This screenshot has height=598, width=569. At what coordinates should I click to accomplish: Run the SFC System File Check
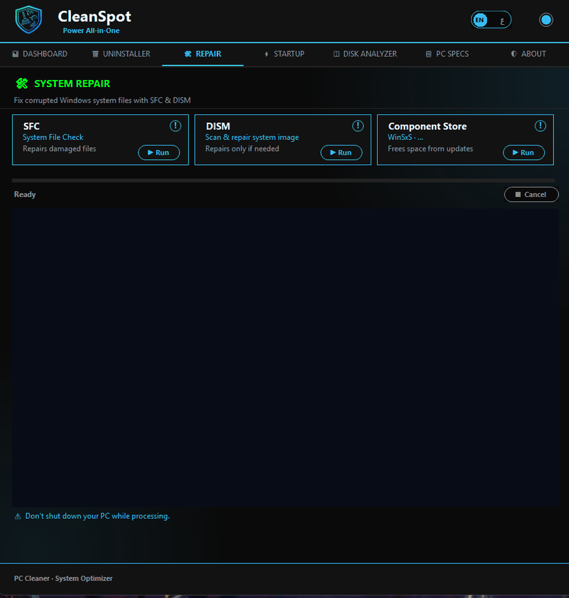point(159,153)
